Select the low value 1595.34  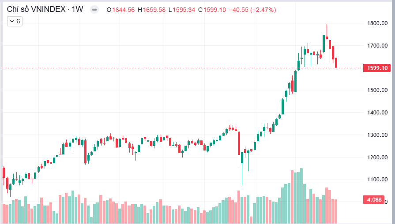pyautogui.click(x=184, y=10)
